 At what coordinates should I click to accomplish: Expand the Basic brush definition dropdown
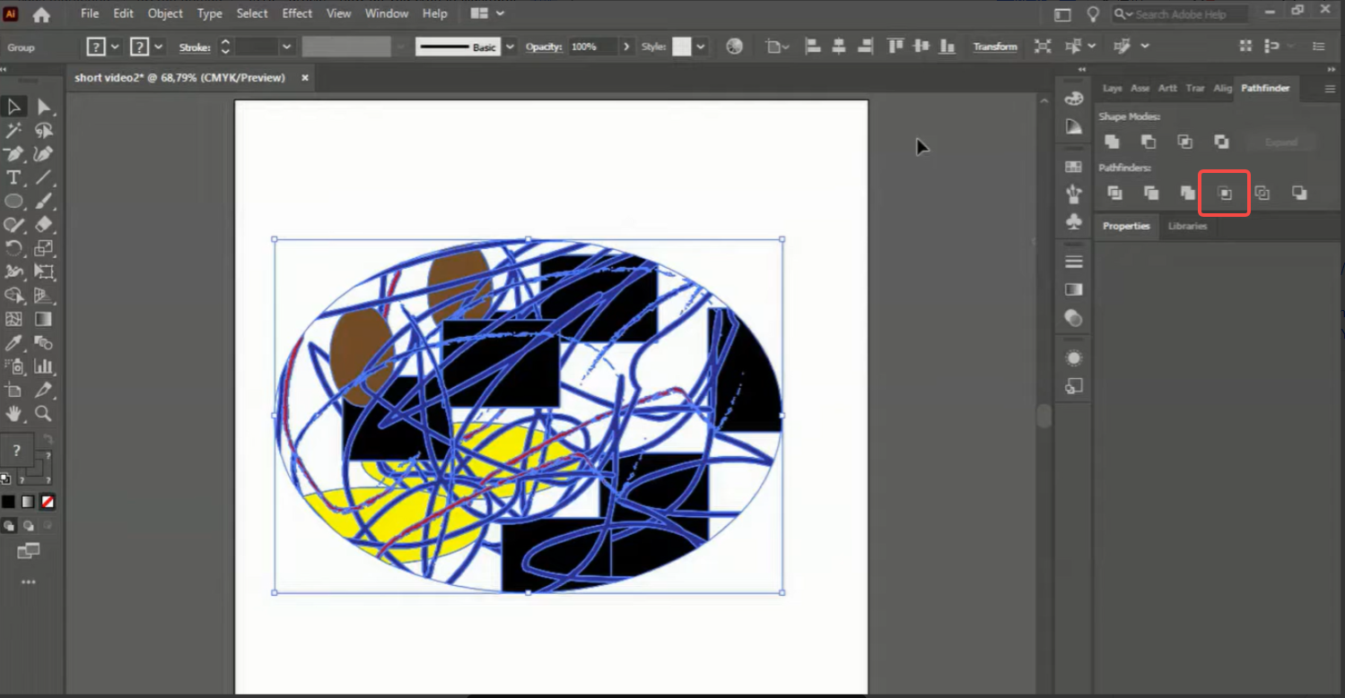tap(511, 47)
